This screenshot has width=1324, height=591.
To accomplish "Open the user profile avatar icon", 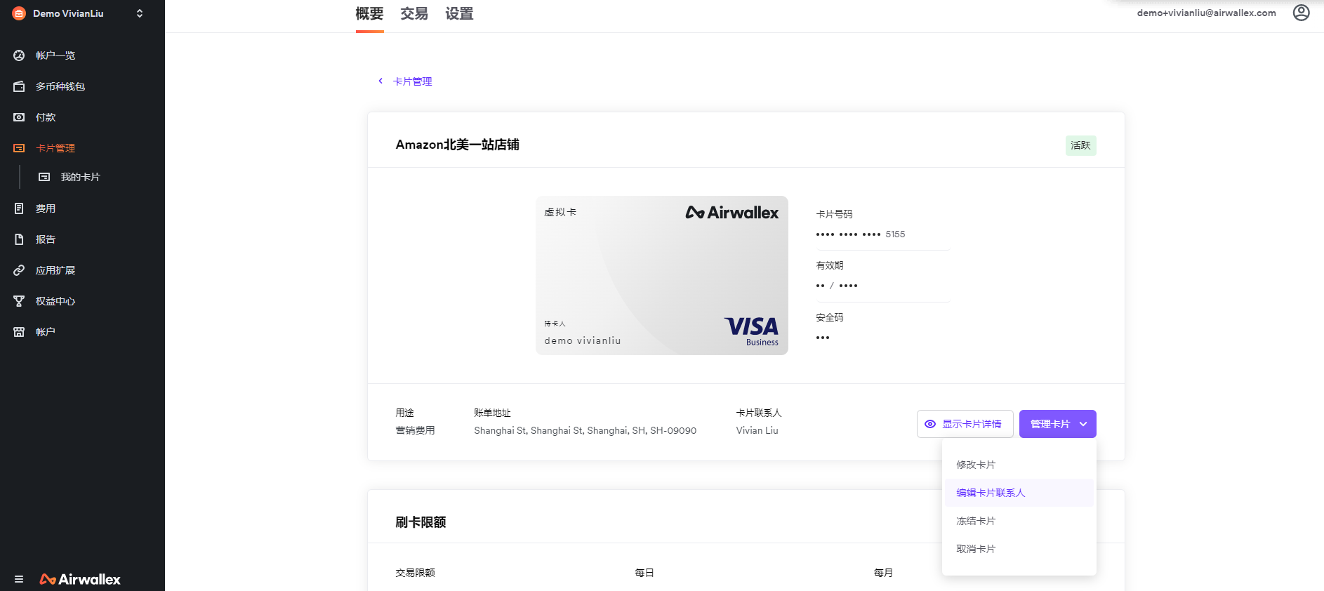I will (x=1301, y=13).
